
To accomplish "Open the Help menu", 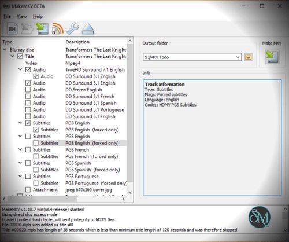I will (x=38, y=17).
